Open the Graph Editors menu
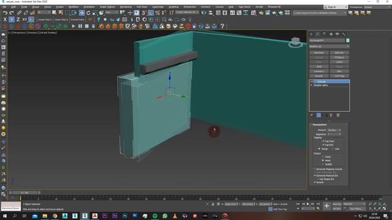Viewport: 392px width, 220px height. pyautogui.click(x=108, y=7)
